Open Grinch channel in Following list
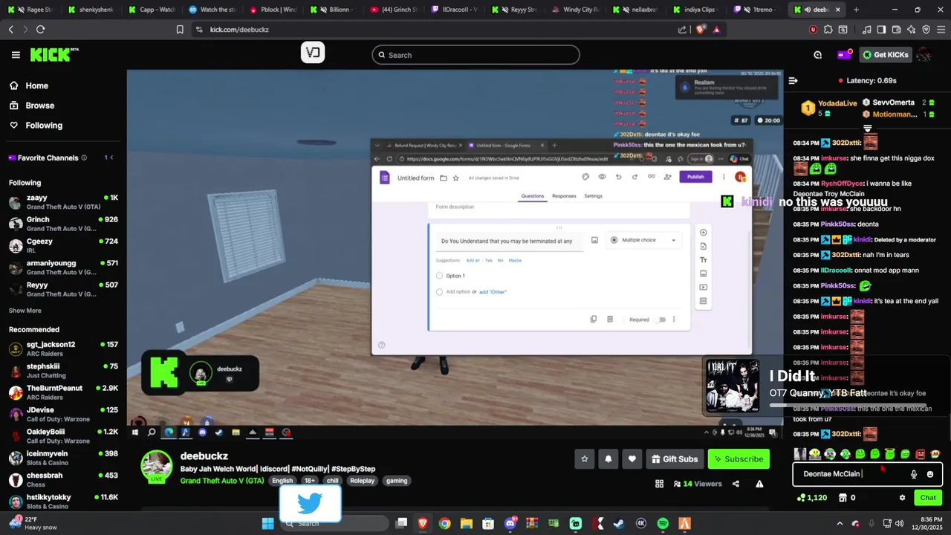Viewport: 951px width, 535px height. click(x=63, y=224)
